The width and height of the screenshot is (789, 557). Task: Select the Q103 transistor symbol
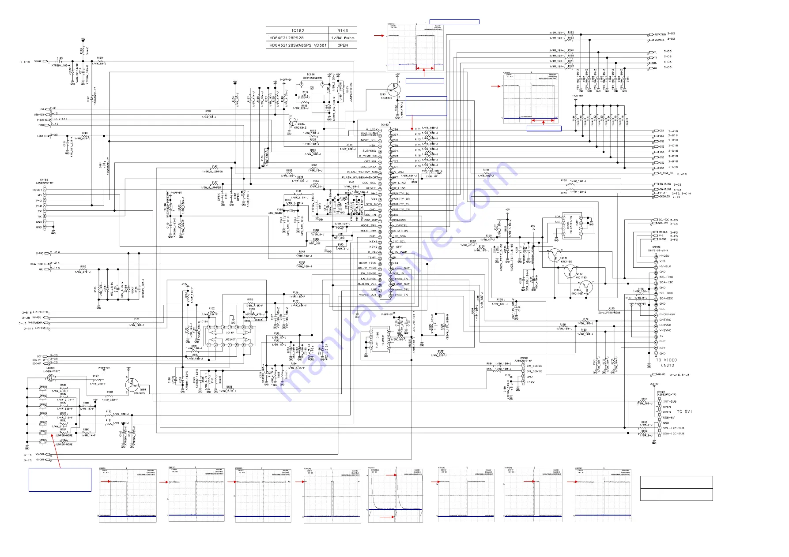(586, 287)
